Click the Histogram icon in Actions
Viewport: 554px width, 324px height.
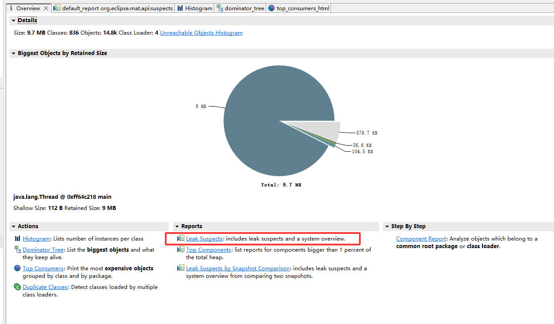coord(17,239)
